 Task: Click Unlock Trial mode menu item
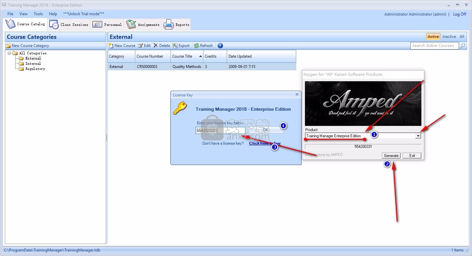coord(84,14)
